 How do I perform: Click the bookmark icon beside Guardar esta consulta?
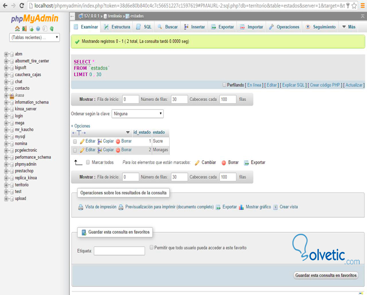tap(84, 232)
